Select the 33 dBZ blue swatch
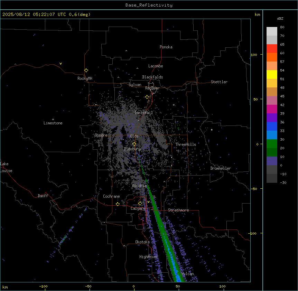Viewport: 298px width, 291px height. click(272, 126)
